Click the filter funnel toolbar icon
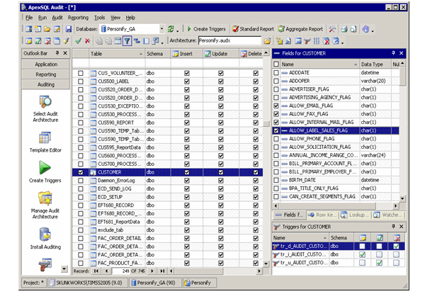Image resolution: width=442 pixels, height=299 pixels. (127, 41)
